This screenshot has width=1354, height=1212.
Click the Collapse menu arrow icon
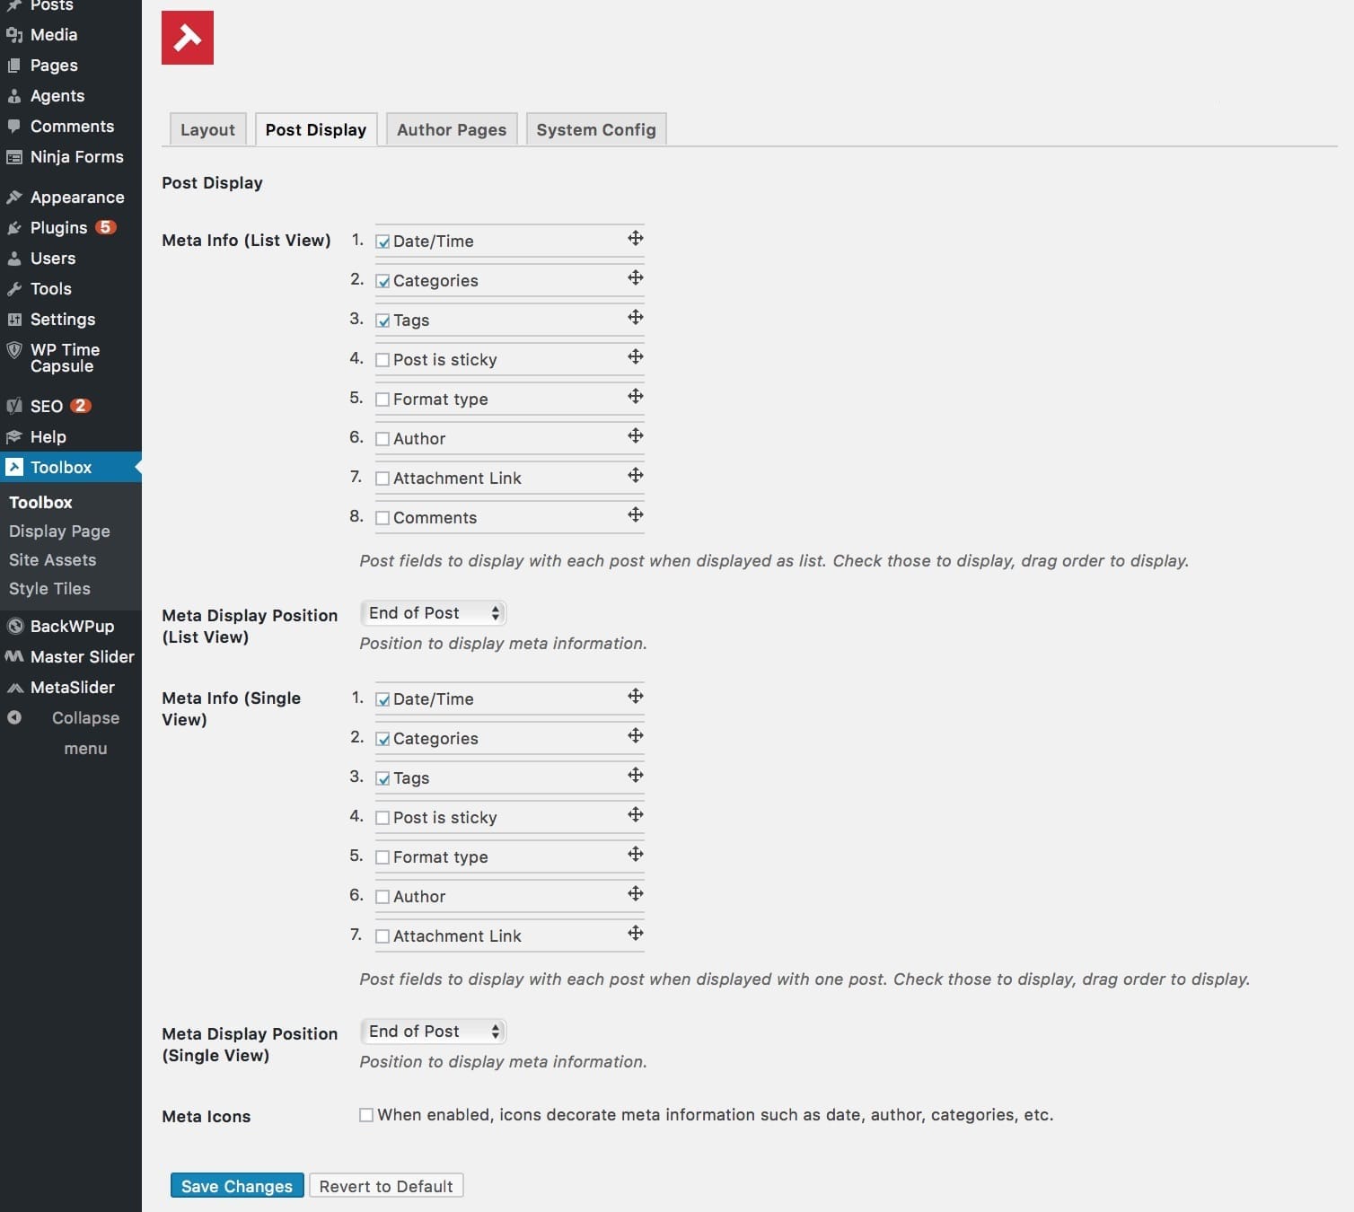[x=14, y=717]
